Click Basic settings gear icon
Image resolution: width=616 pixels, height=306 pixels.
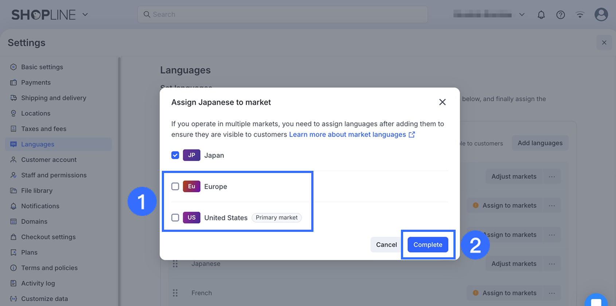(13, 67)
